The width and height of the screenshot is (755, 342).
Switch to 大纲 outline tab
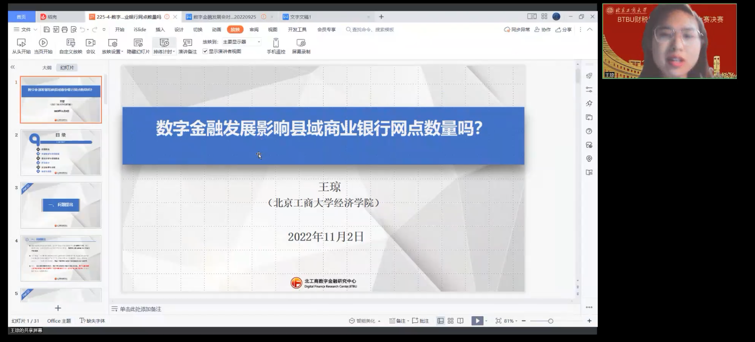[x=47, y=68]
